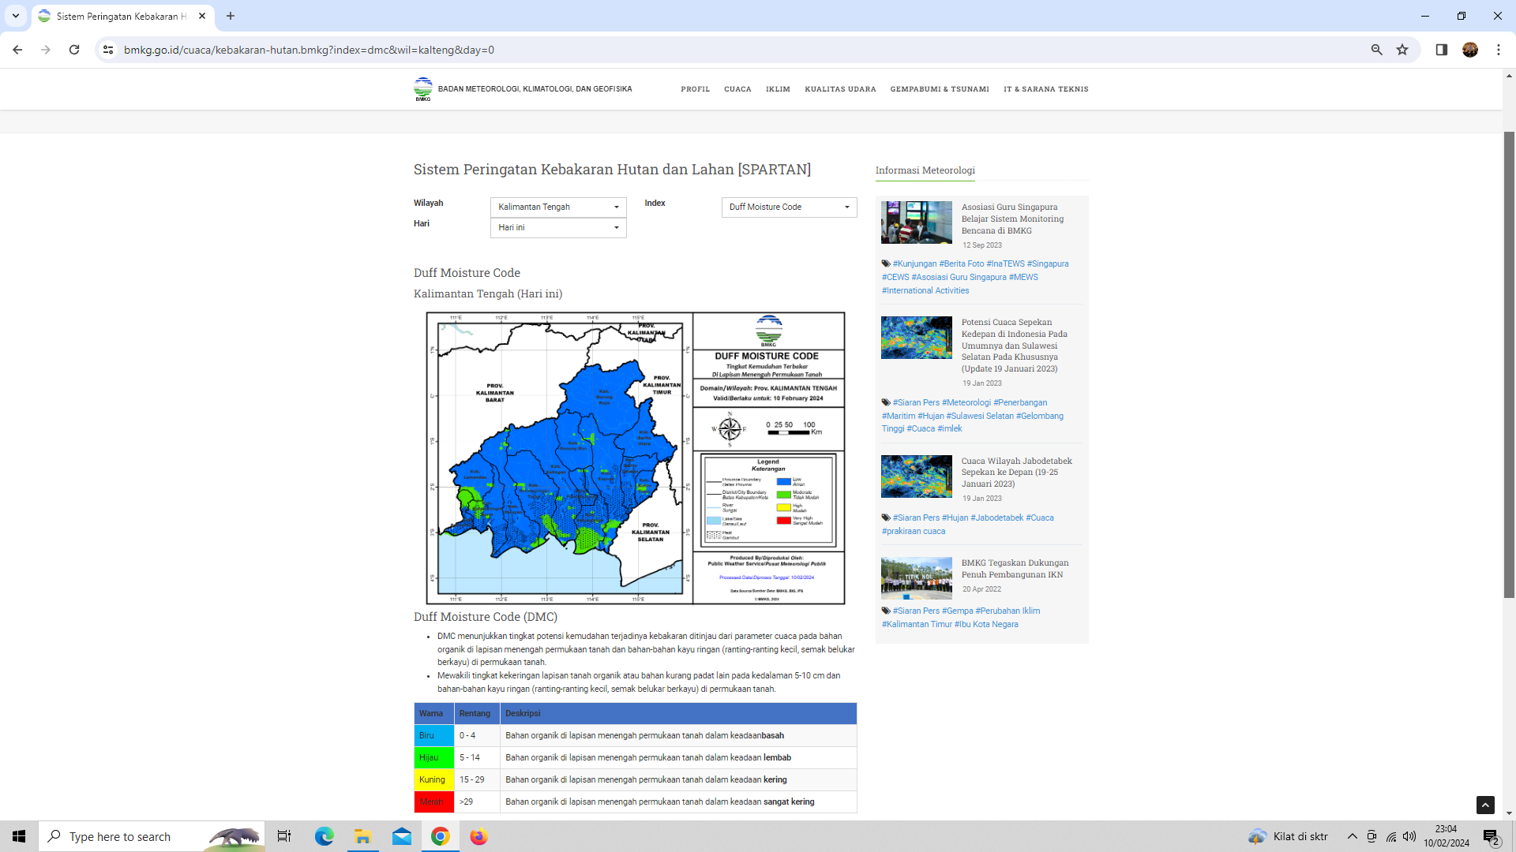This screenshot has width=1516, height=852.
Task: Click the blue Biru color cell
Action: click(x=434, y=735)
